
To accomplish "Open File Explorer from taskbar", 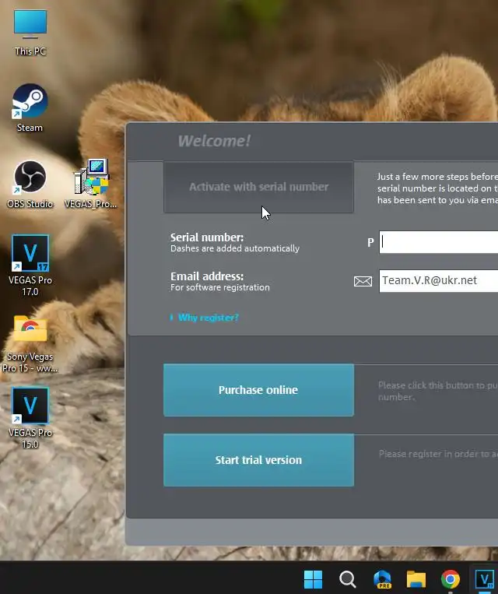I will [x=416, y=579].
